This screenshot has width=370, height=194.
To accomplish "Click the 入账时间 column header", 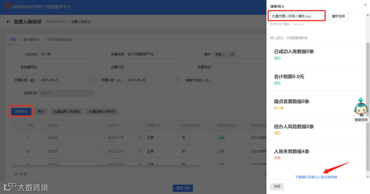I will coord(124,126).
